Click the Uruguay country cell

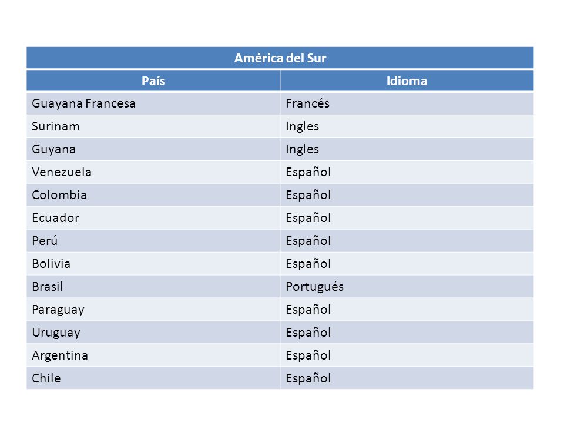153,333
